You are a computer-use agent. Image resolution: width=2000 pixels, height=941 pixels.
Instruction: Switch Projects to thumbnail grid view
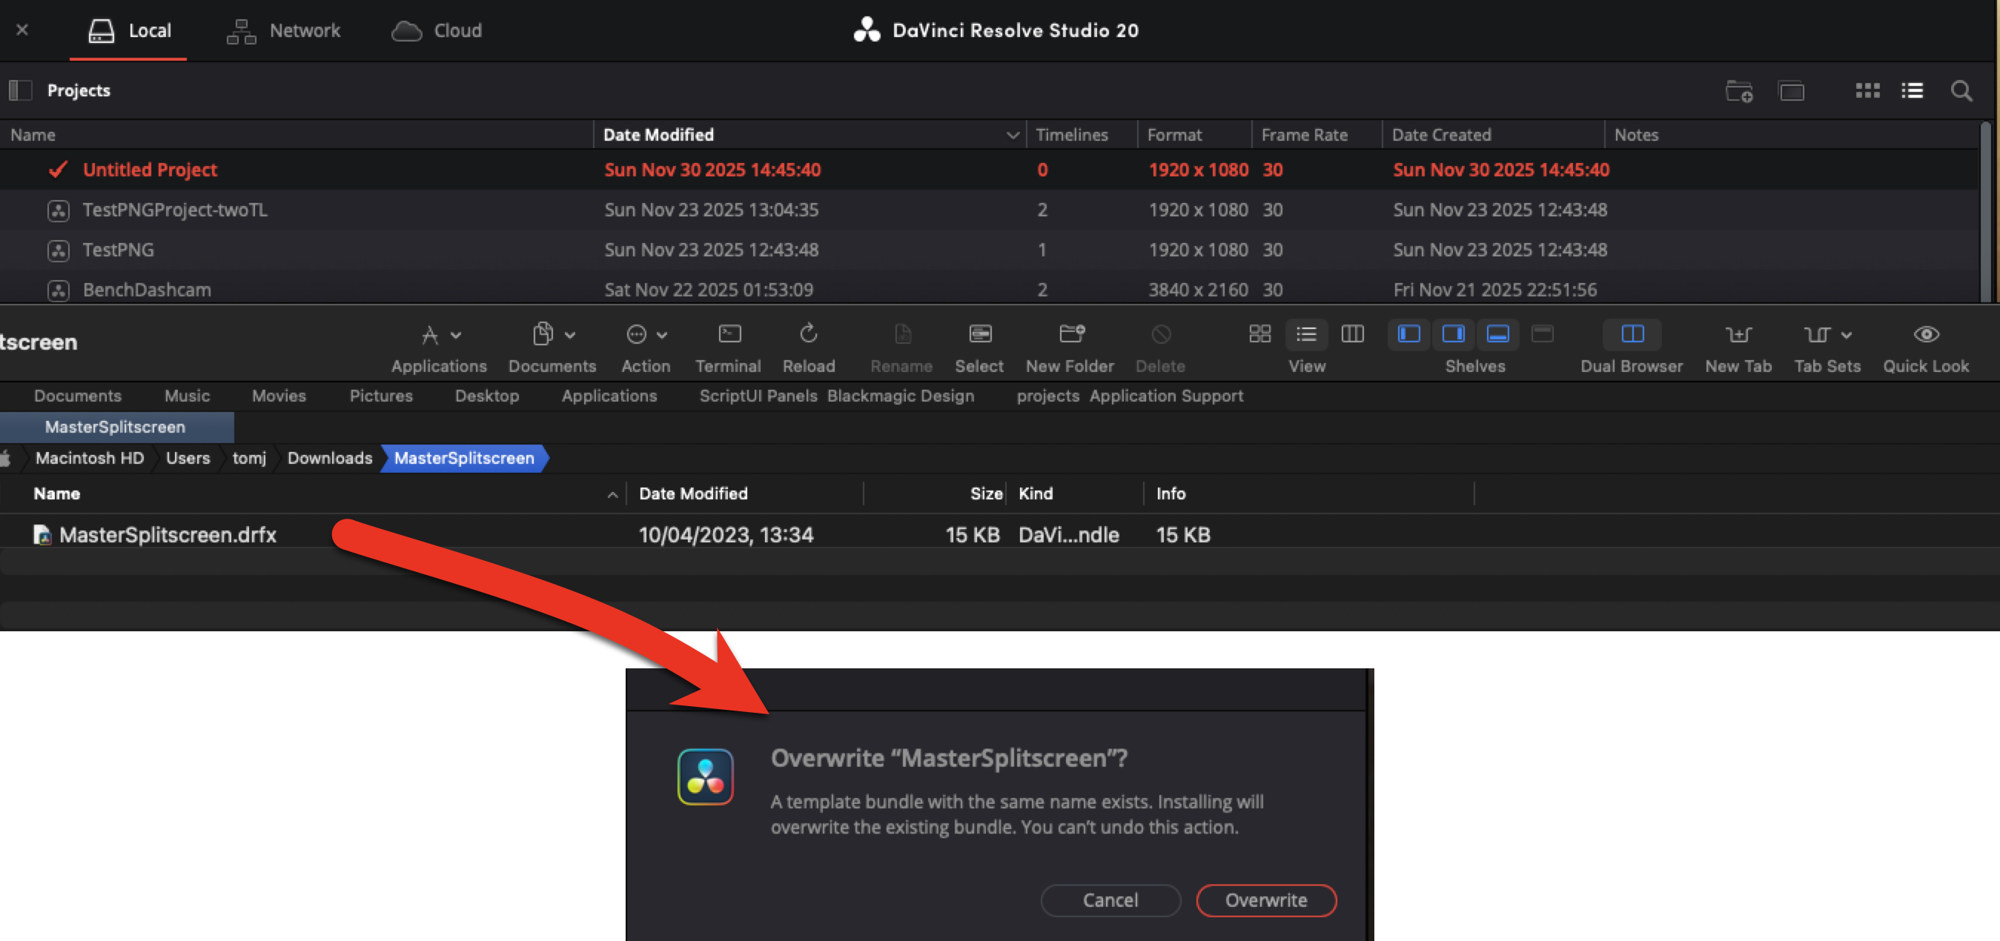click(x=1867, y=90)
